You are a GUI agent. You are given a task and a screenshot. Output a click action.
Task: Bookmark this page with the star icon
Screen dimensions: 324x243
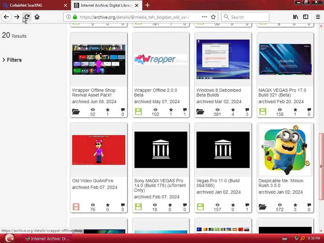click(213, 17)
